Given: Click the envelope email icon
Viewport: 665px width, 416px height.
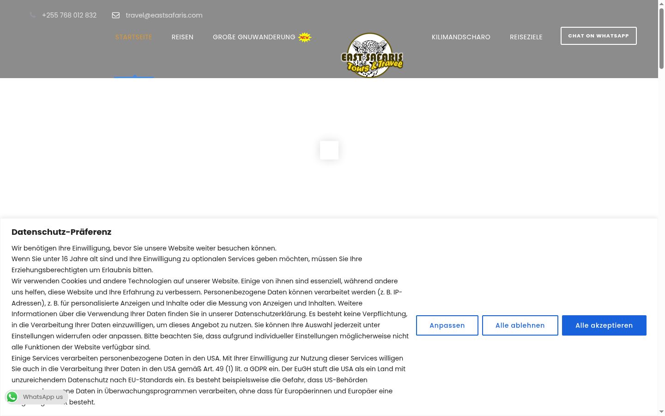Looking at the screenshot, I should (x=116, y=15).
